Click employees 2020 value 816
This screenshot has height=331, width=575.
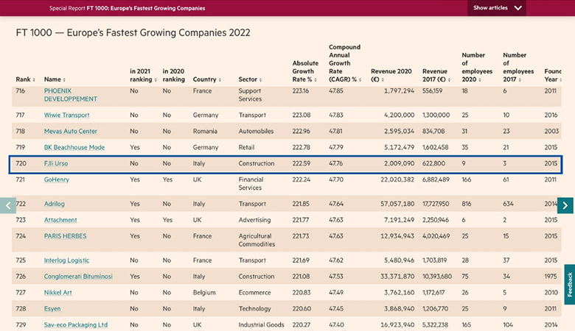(467, 203)
